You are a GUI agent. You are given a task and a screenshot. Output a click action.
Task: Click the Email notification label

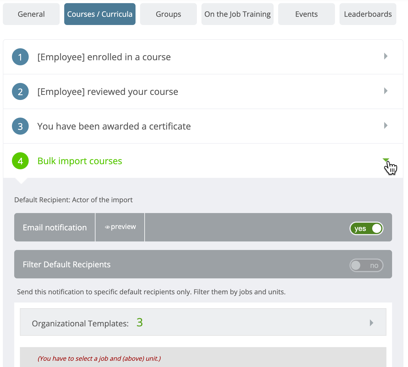(55, 228)
